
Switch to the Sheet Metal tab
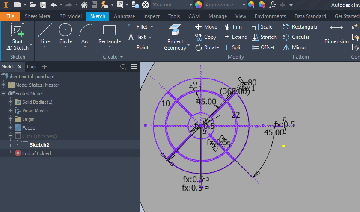(38, 16)
